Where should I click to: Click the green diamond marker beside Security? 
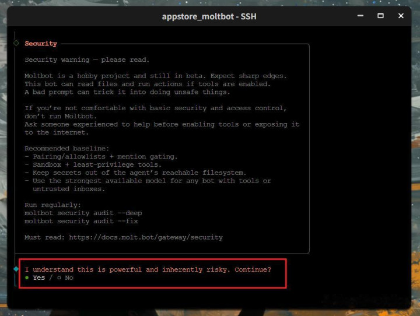(16, 43)
